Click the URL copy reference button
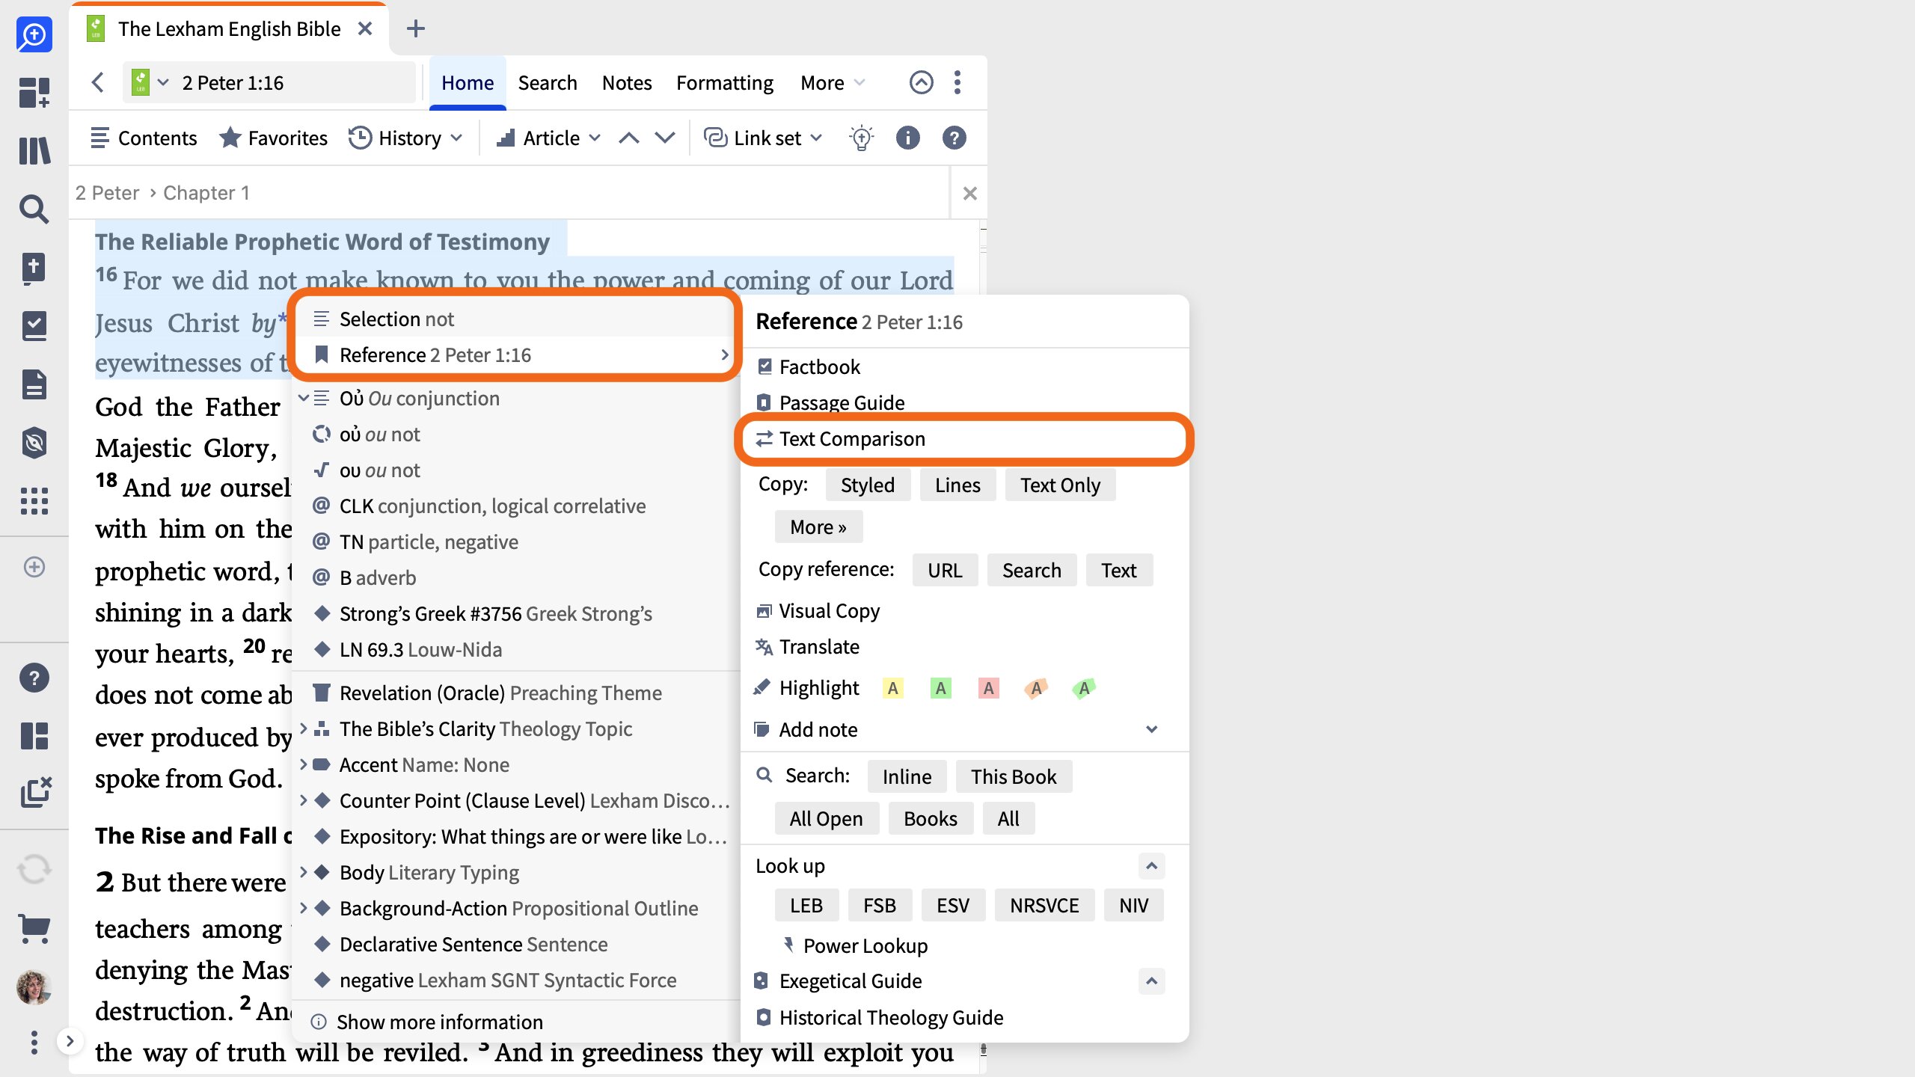This screenshot has height=1077, width=1915. tap(945, 570)
